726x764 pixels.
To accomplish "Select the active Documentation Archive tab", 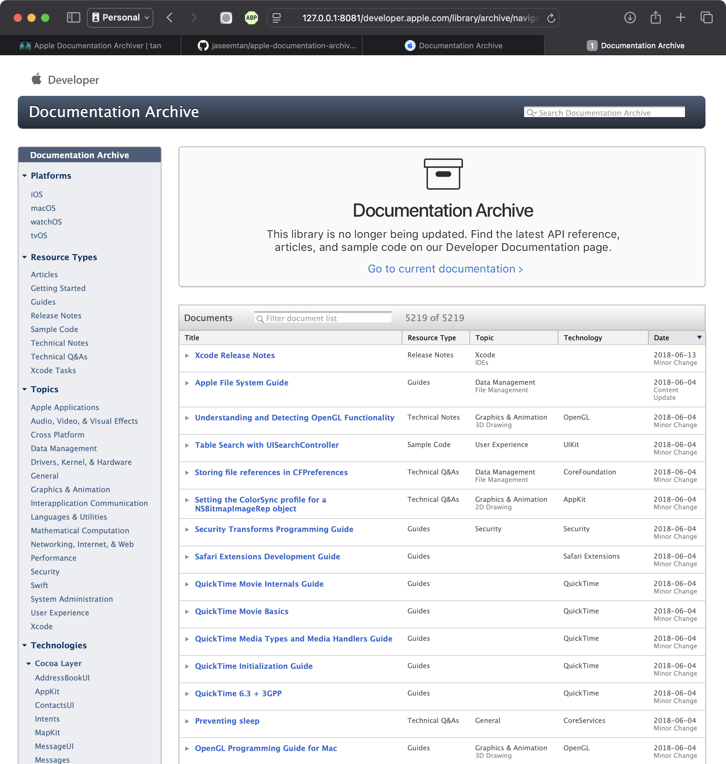I will (635, 46).
